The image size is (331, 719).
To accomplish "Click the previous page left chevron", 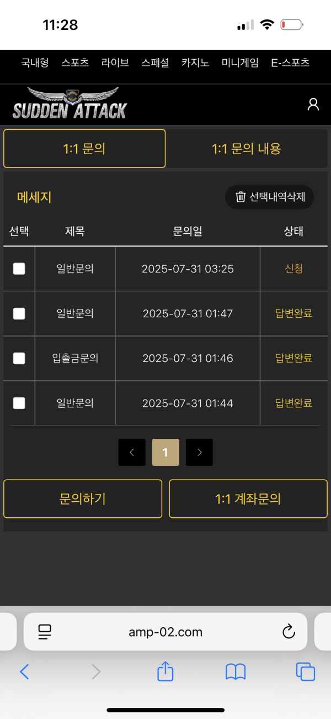I will [132, 452].
